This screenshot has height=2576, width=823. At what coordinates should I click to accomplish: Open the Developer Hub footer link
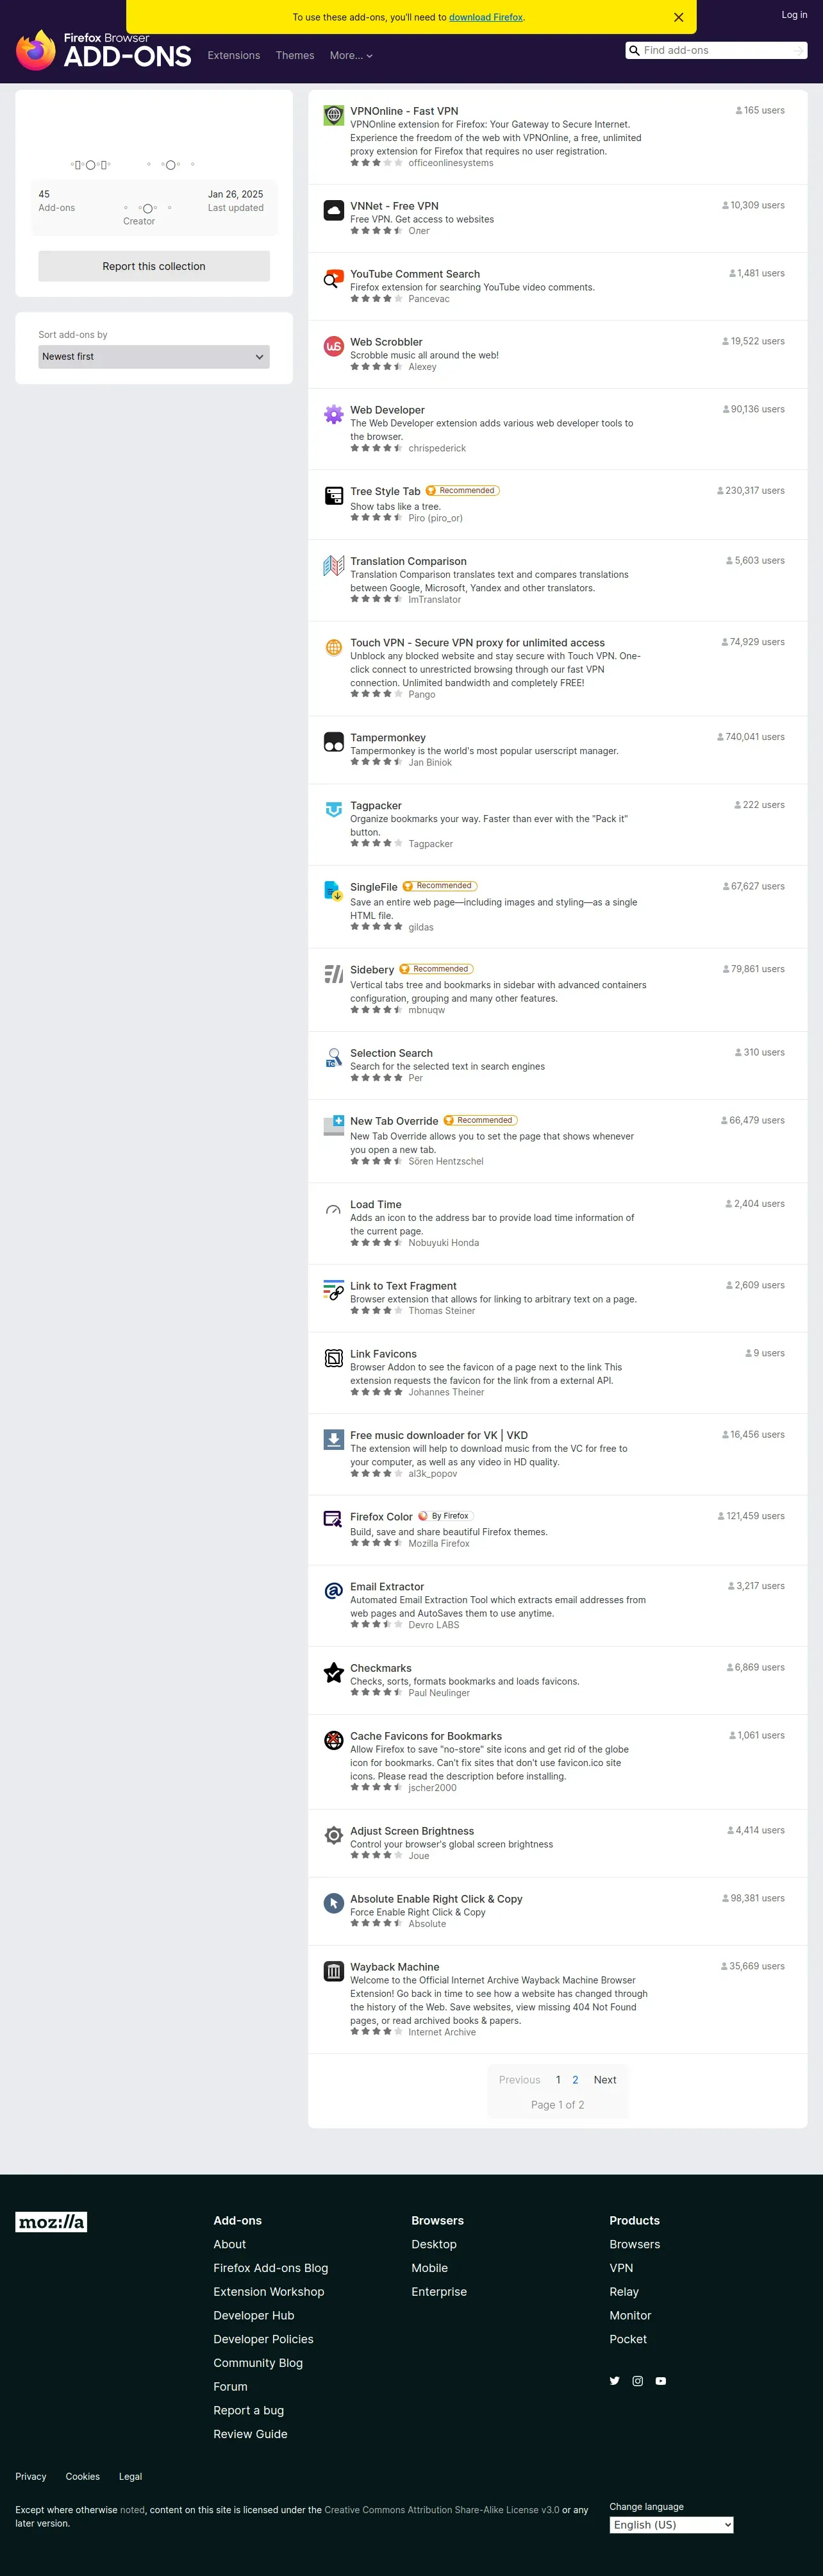click(254, 2316)
